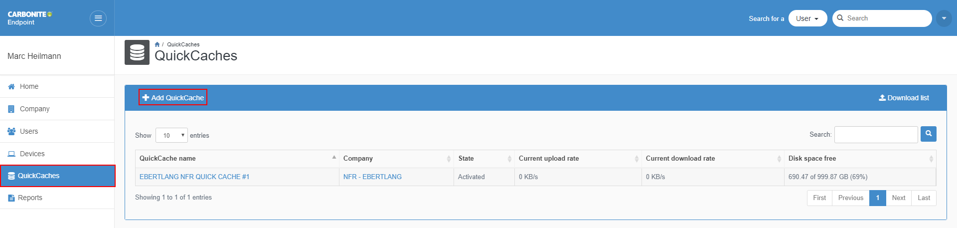Click the blue table search magnifier button
This screenshot has width=957, height=228.
click(928, 134)
